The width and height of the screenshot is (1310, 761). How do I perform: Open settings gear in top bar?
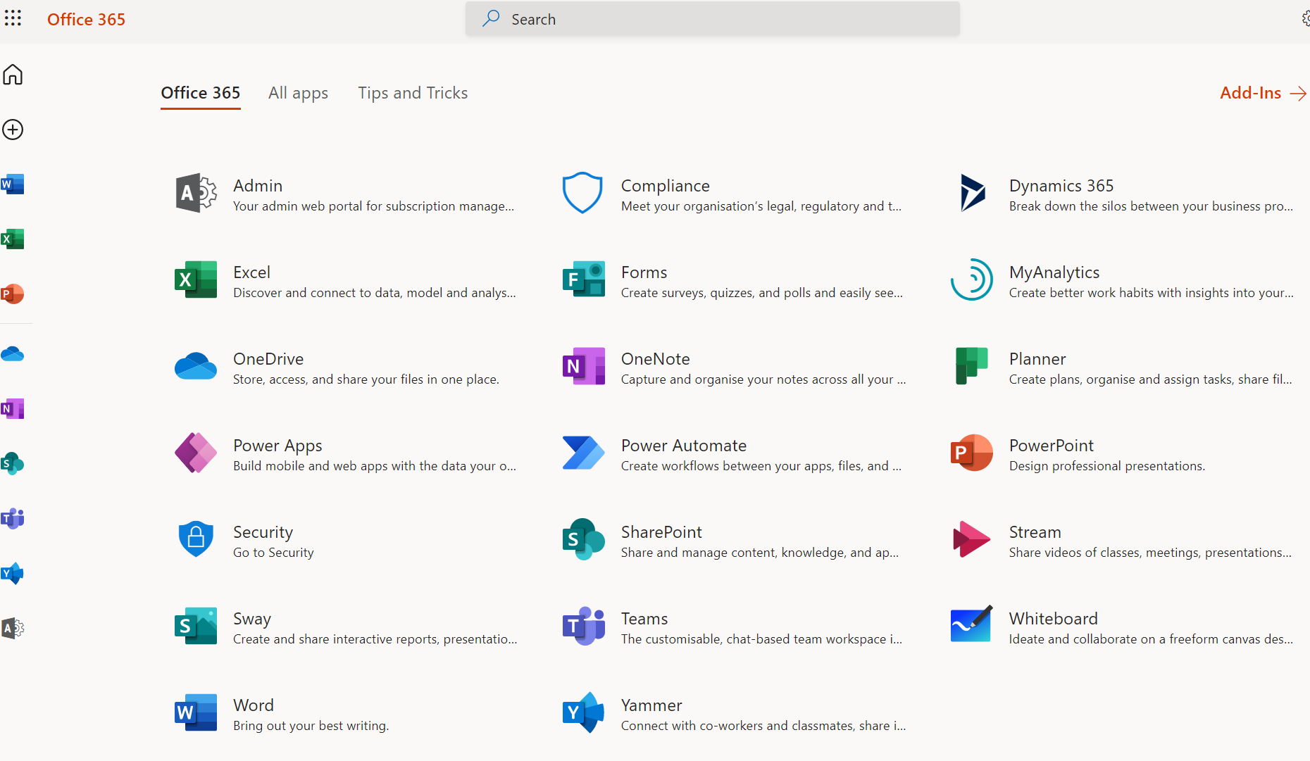pyautogui.click(x=1305, y=19)
